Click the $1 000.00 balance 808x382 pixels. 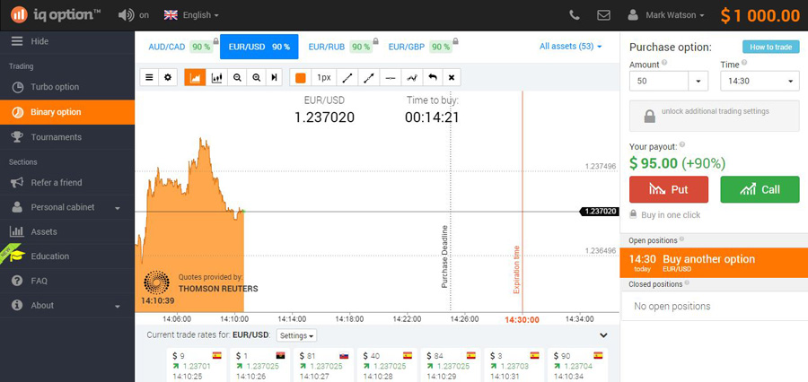760,15
